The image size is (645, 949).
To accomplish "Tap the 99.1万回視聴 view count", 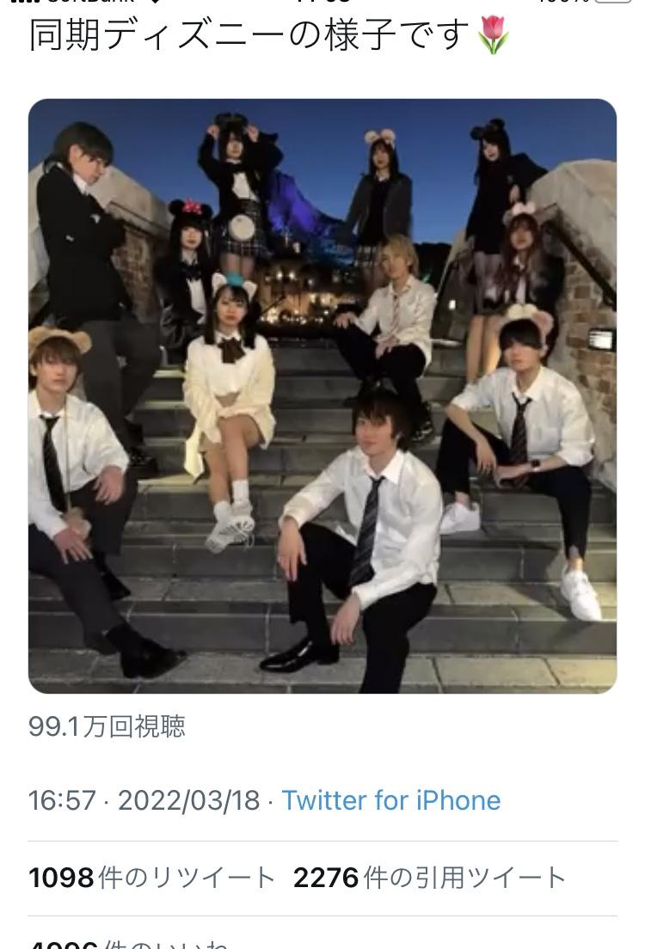I will tap(107, 726).
